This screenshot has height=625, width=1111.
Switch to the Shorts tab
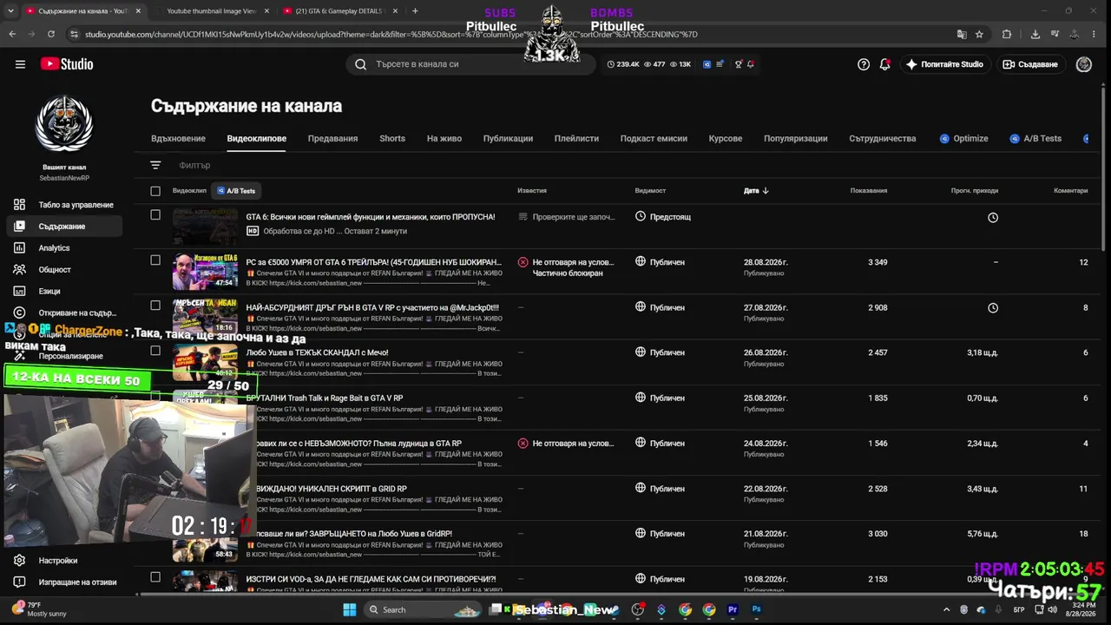392,139
